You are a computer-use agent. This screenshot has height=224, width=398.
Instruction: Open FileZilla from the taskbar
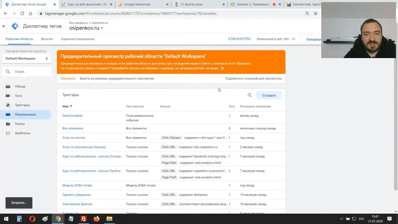tap(83, 219)
